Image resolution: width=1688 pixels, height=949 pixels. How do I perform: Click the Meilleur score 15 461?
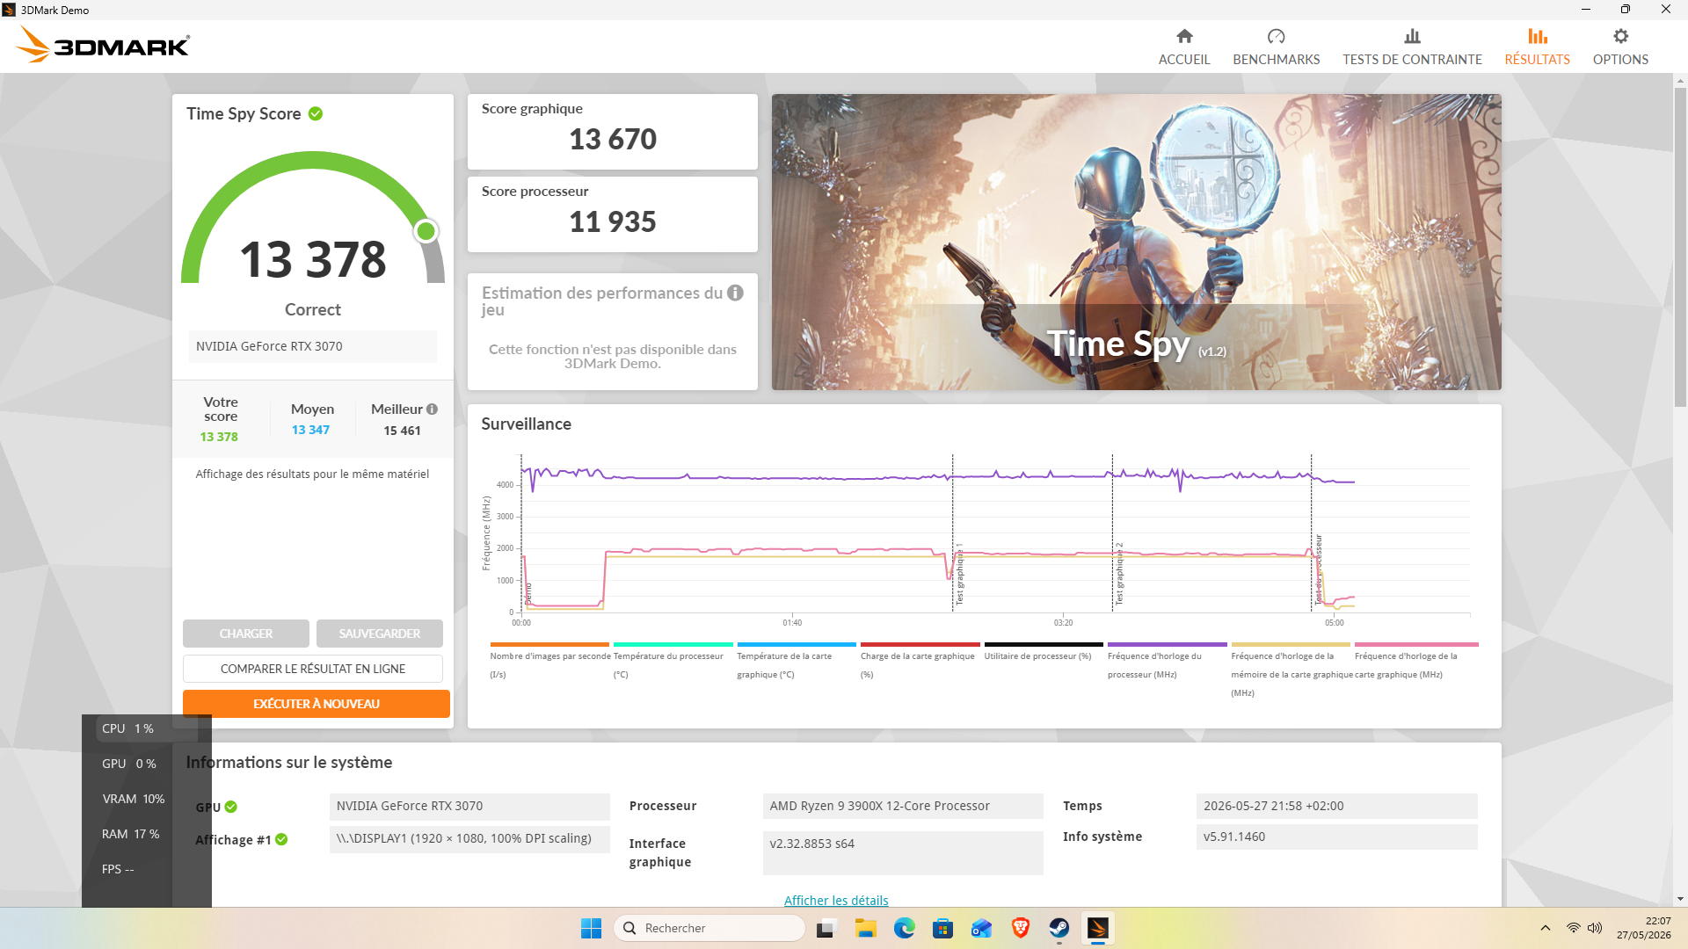point(403,431)
